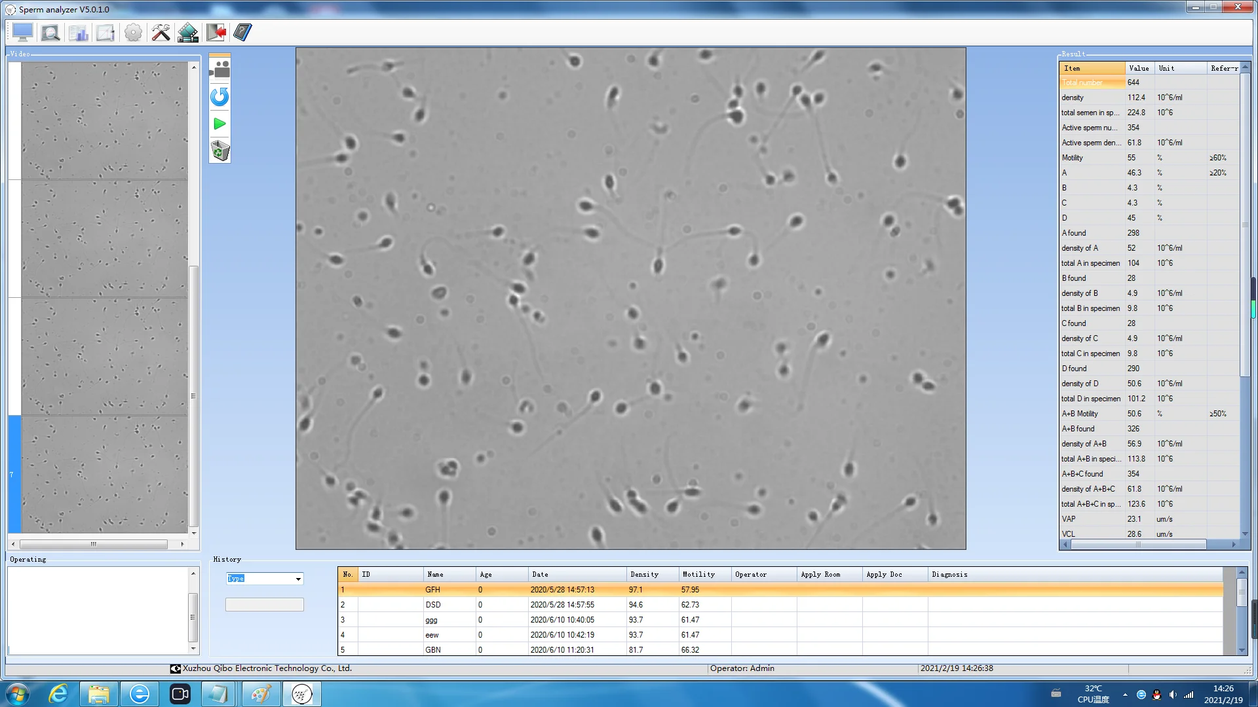Select the highlighted bottom video thumbnail
The width and height of the screenshot is (1258, 707).
coord(105,475)
